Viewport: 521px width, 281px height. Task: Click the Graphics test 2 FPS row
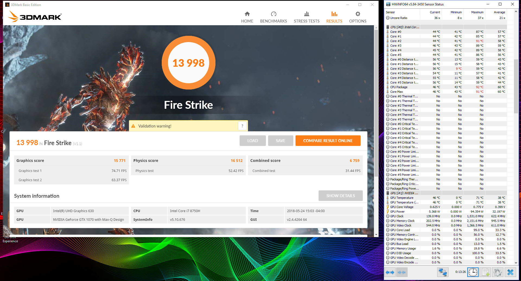click(71, 180)
